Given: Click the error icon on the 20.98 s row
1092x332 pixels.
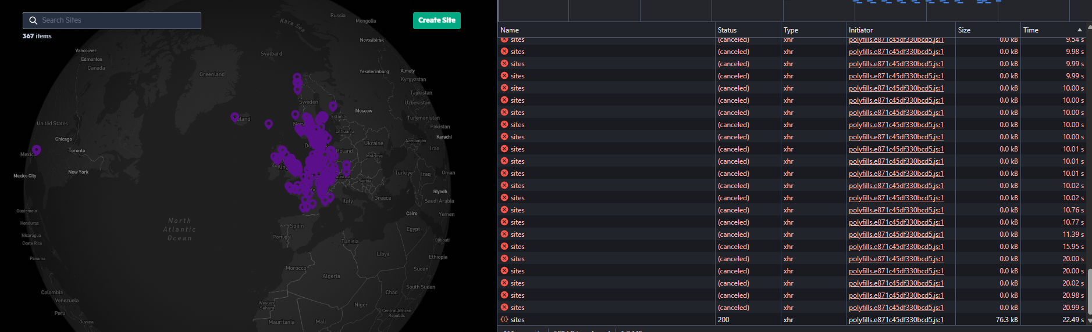Looking at the screenshot, I should click(504, 295).
